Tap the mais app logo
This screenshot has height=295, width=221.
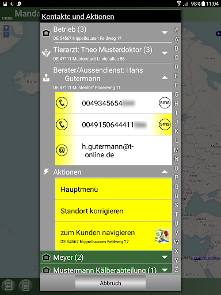point(7,17)
